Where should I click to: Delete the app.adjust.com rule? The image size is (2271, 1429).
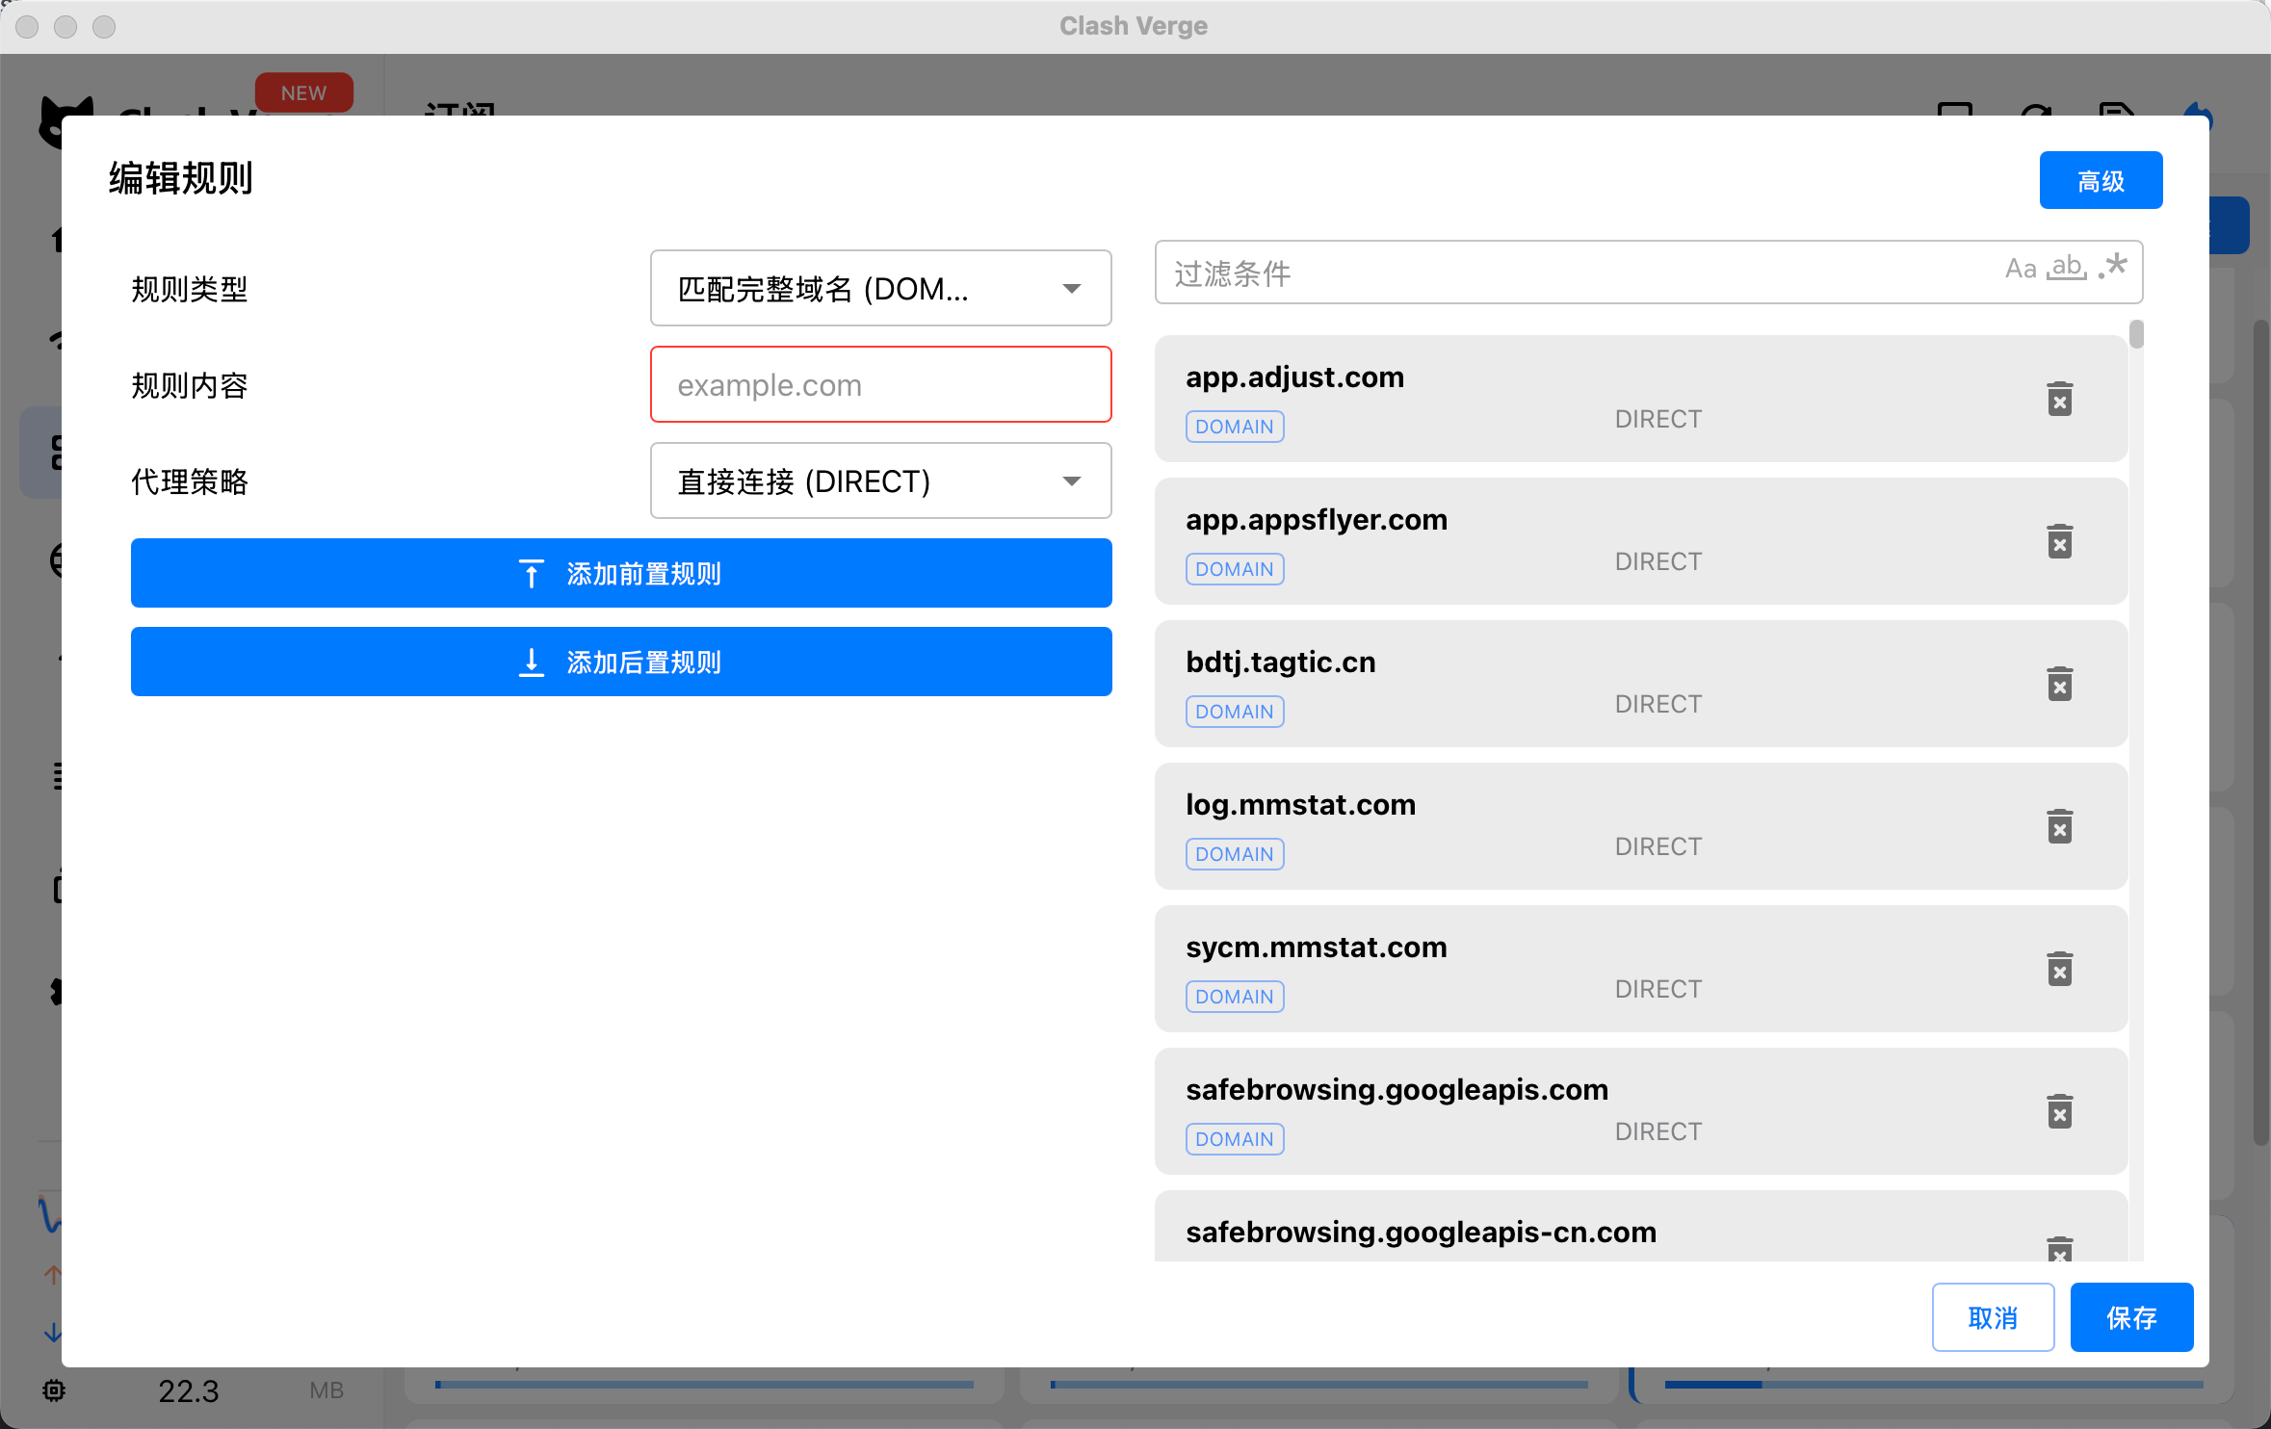pyautogui.click(x=2059, y=399)
